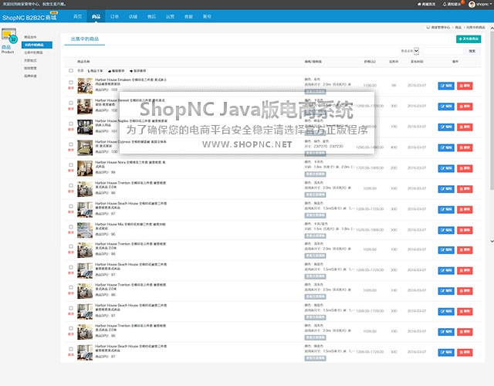Viewport: 494px width, 386px height.
Task: Click the page scrollbar up arrow
Action: click(x=492, y=28)
